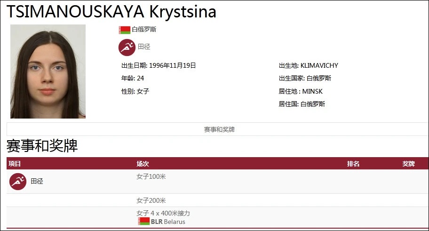Viewport: 429px width, 231px height.
Task: Click the Belarus flag icon beside 白俄罗斯
Action: point(124,30)
